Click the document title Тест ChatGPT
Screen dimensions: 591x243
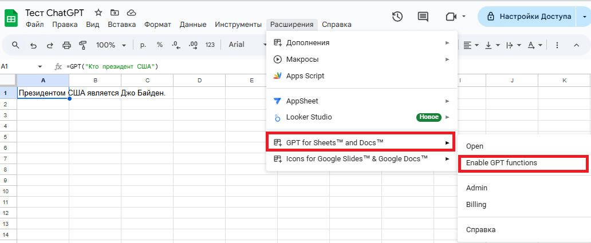[54, 13]
